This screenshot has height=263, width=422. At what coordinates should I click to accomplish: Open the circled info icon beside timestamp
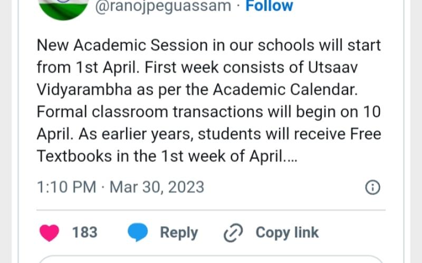[x=373, y=187]
